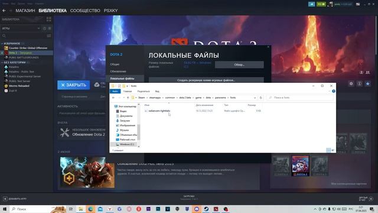Open Steam from the Windows taskbar
Image resolution: width=378 pixels, height=213 pixels.
point(206,209)
